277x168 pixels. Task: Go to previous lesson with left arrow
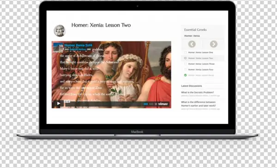(x=192, y=44)
